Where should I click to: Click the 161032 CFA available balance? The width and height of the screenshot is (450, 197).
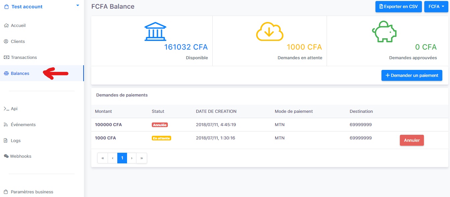tap(186, 47)
